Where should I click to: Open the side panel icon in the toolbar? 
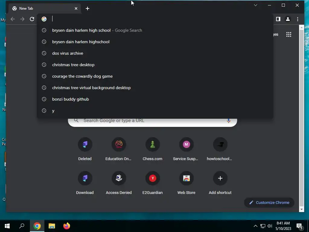point(278,19)
